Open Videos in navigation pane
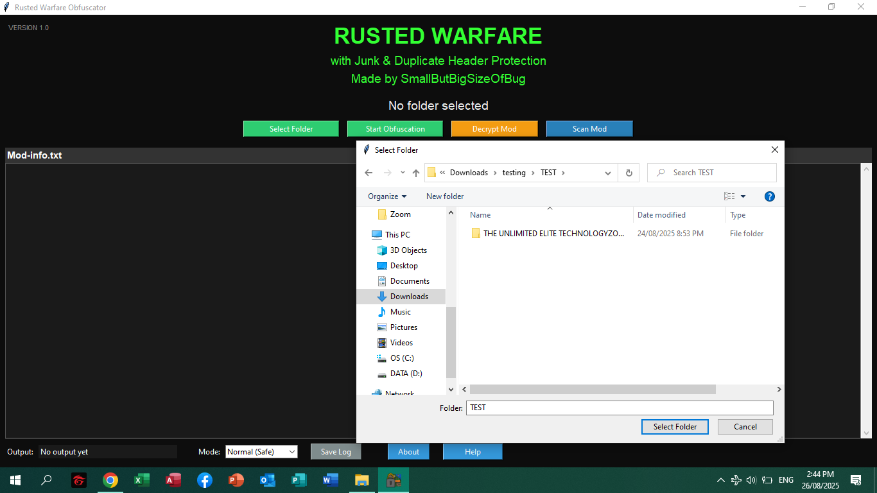The width and height of the screenshot is (877, 493). (401, 343)
